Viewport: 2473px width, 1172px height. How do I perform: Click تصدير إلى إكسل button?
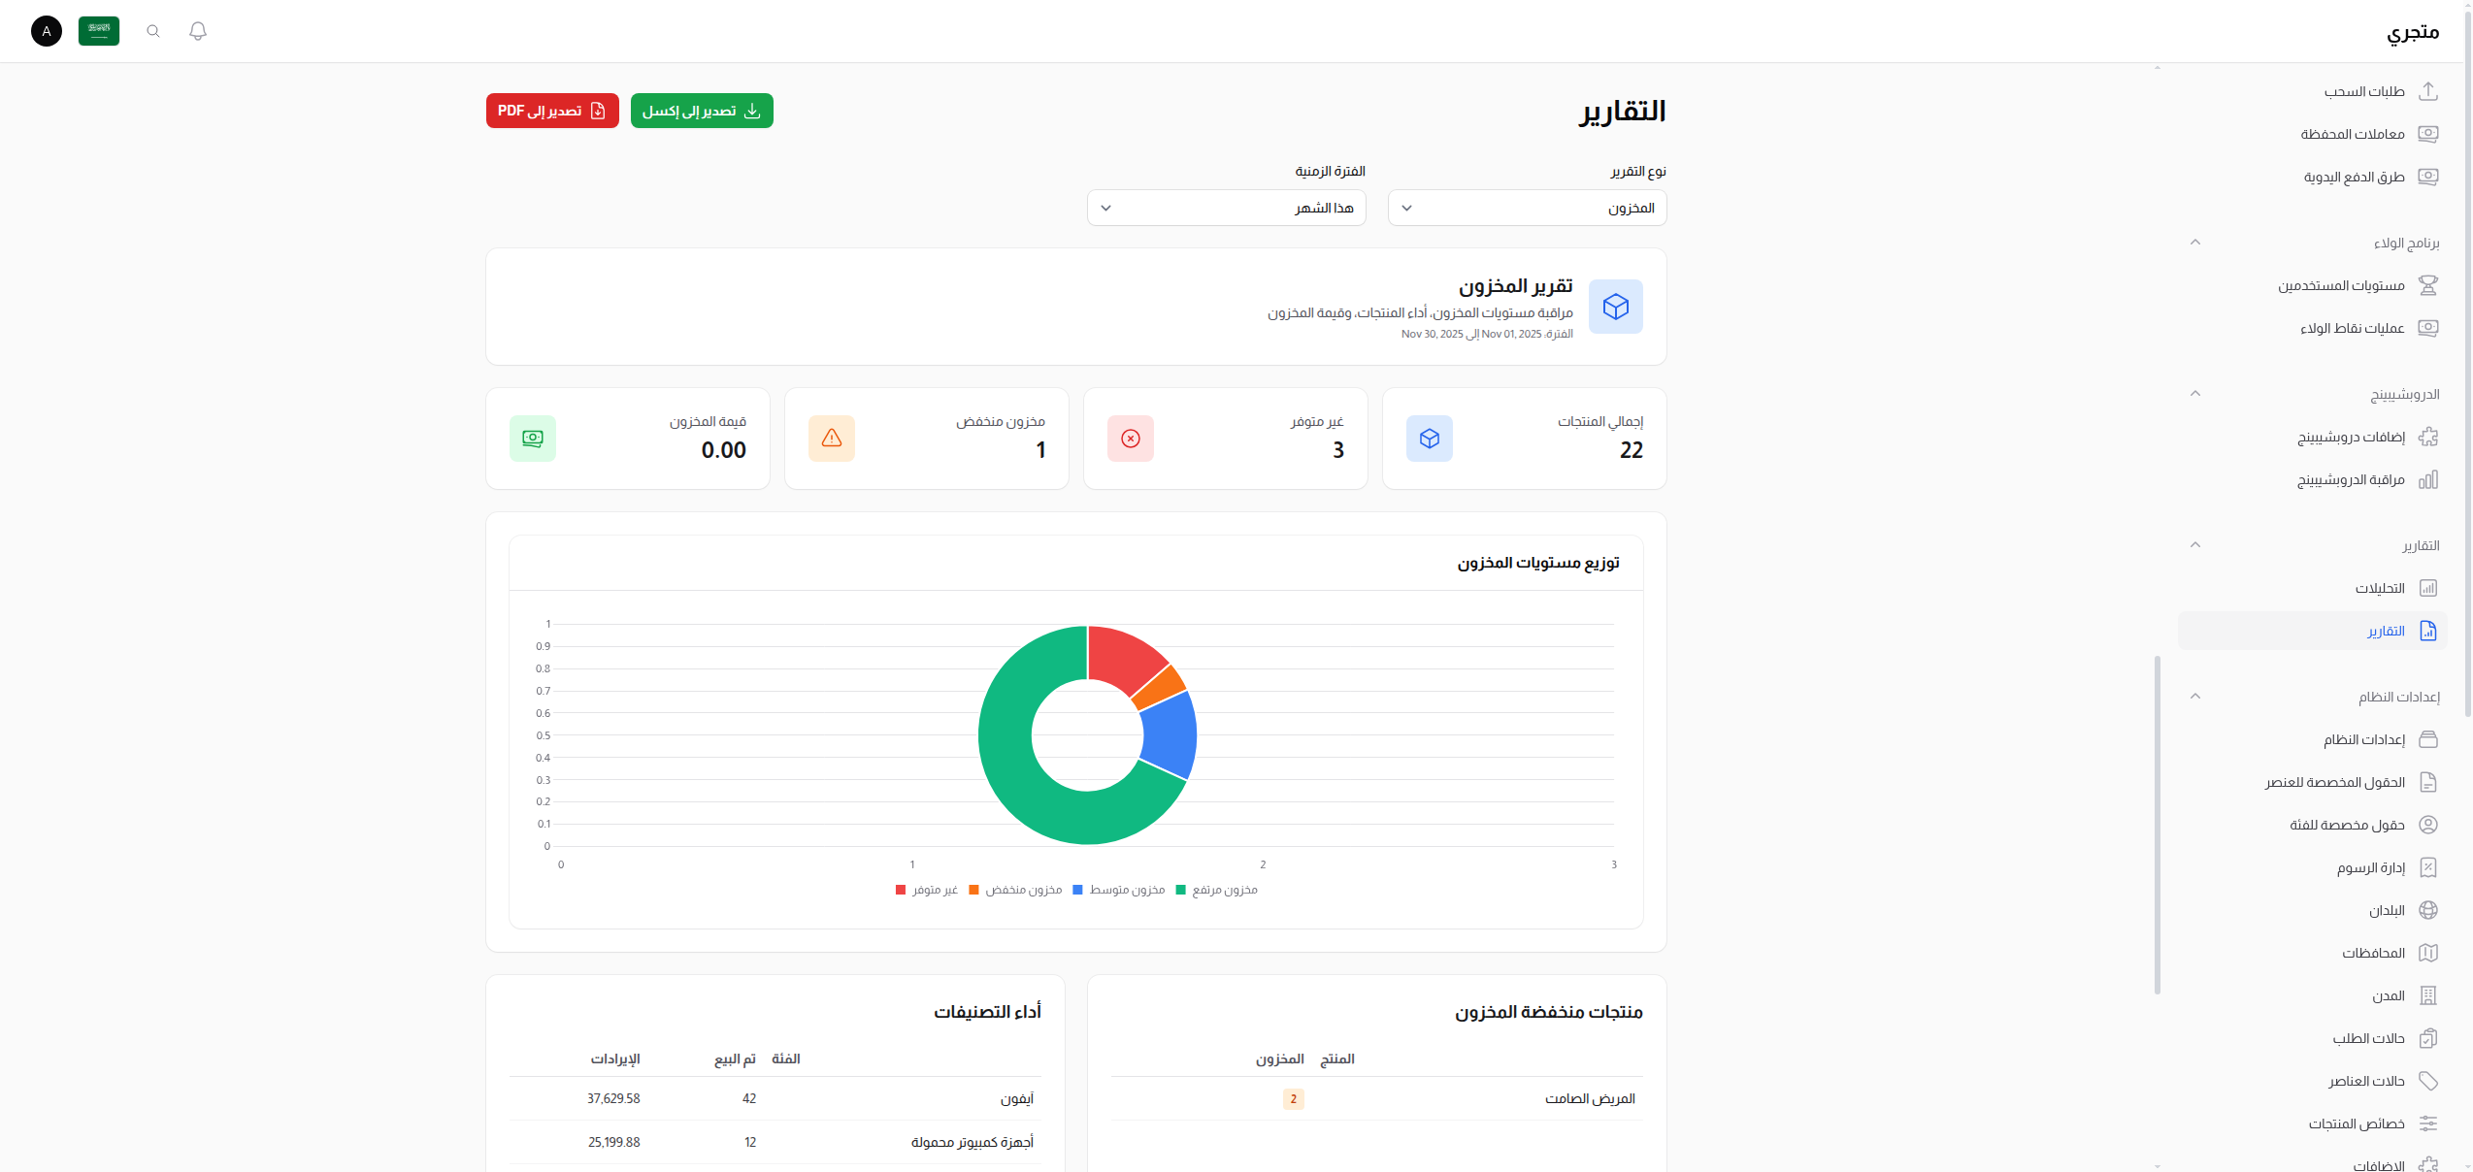point(702,111)
